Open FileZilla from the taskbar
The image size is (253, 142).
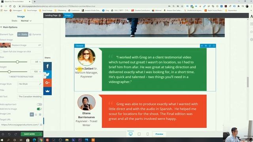point(47,140)
